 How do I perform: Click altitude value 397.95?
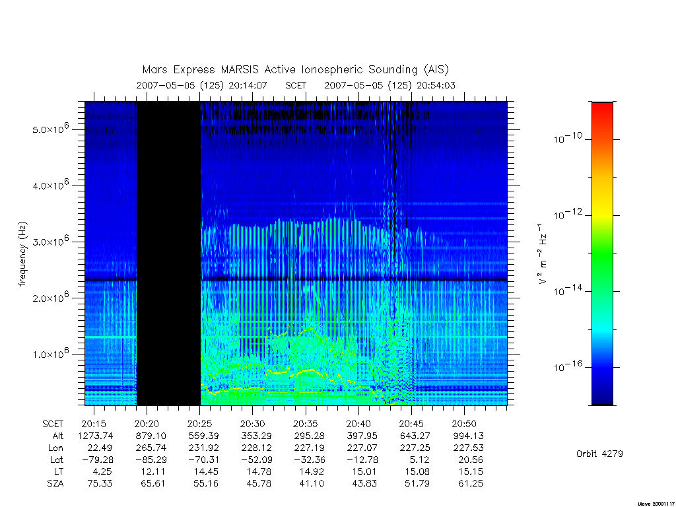point(362,436)
